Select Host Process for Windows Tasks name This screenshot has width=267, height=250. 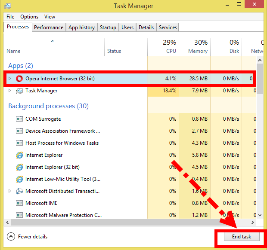62,143
